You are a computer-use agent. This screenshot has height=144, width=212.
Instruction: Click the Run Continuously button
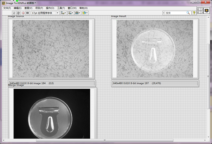(18, 13)
